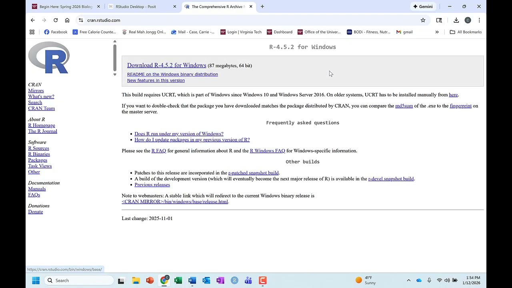Click the microphone tray icon

click(429, 280)
